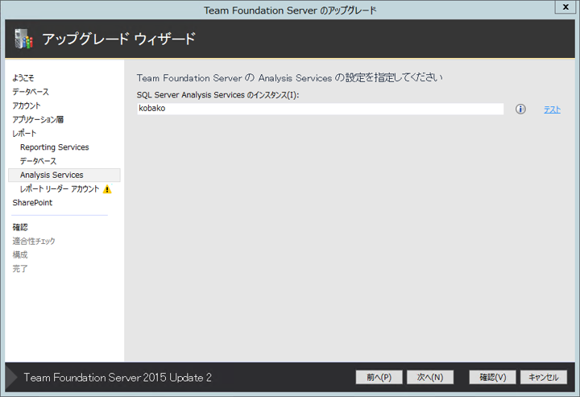
Task: Select the 確認 step in the sidebar
Action: pos(20,227)
